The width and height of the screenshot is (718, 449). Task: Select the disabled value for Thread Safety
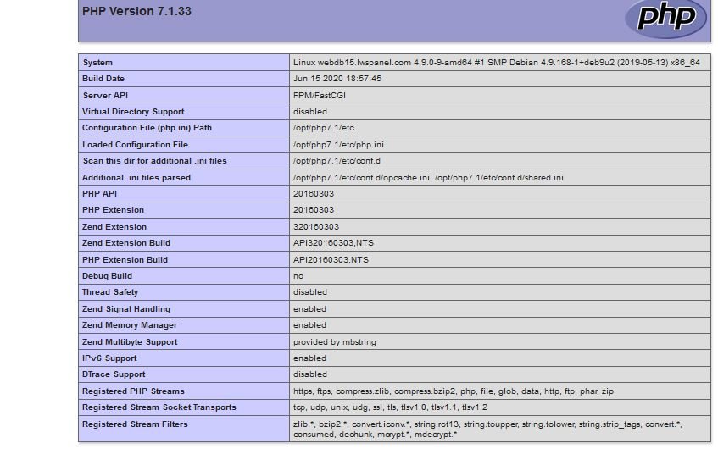coord(310,292)
